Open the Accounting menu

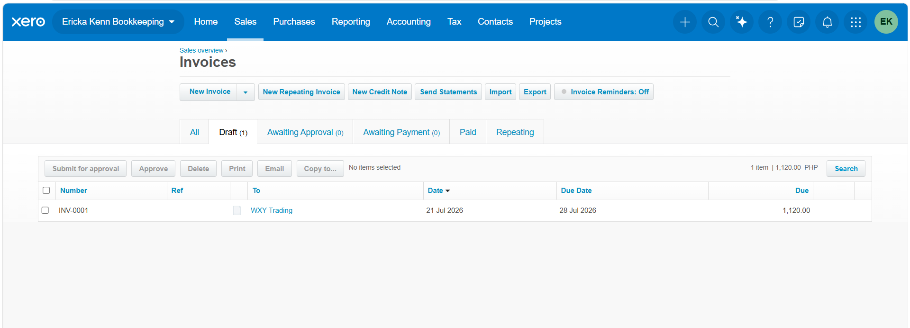click(x=409, y=22)
